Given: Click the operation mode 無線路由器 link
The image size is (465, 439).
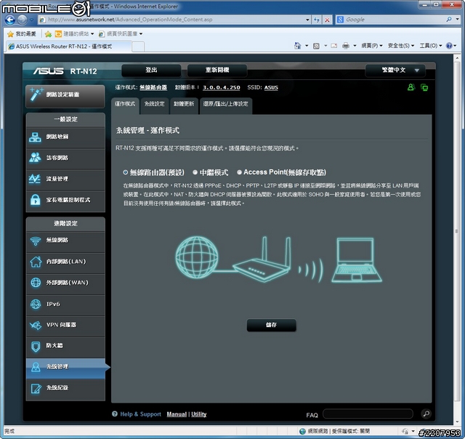Looking at the screenshot, I should pos(153,87).
